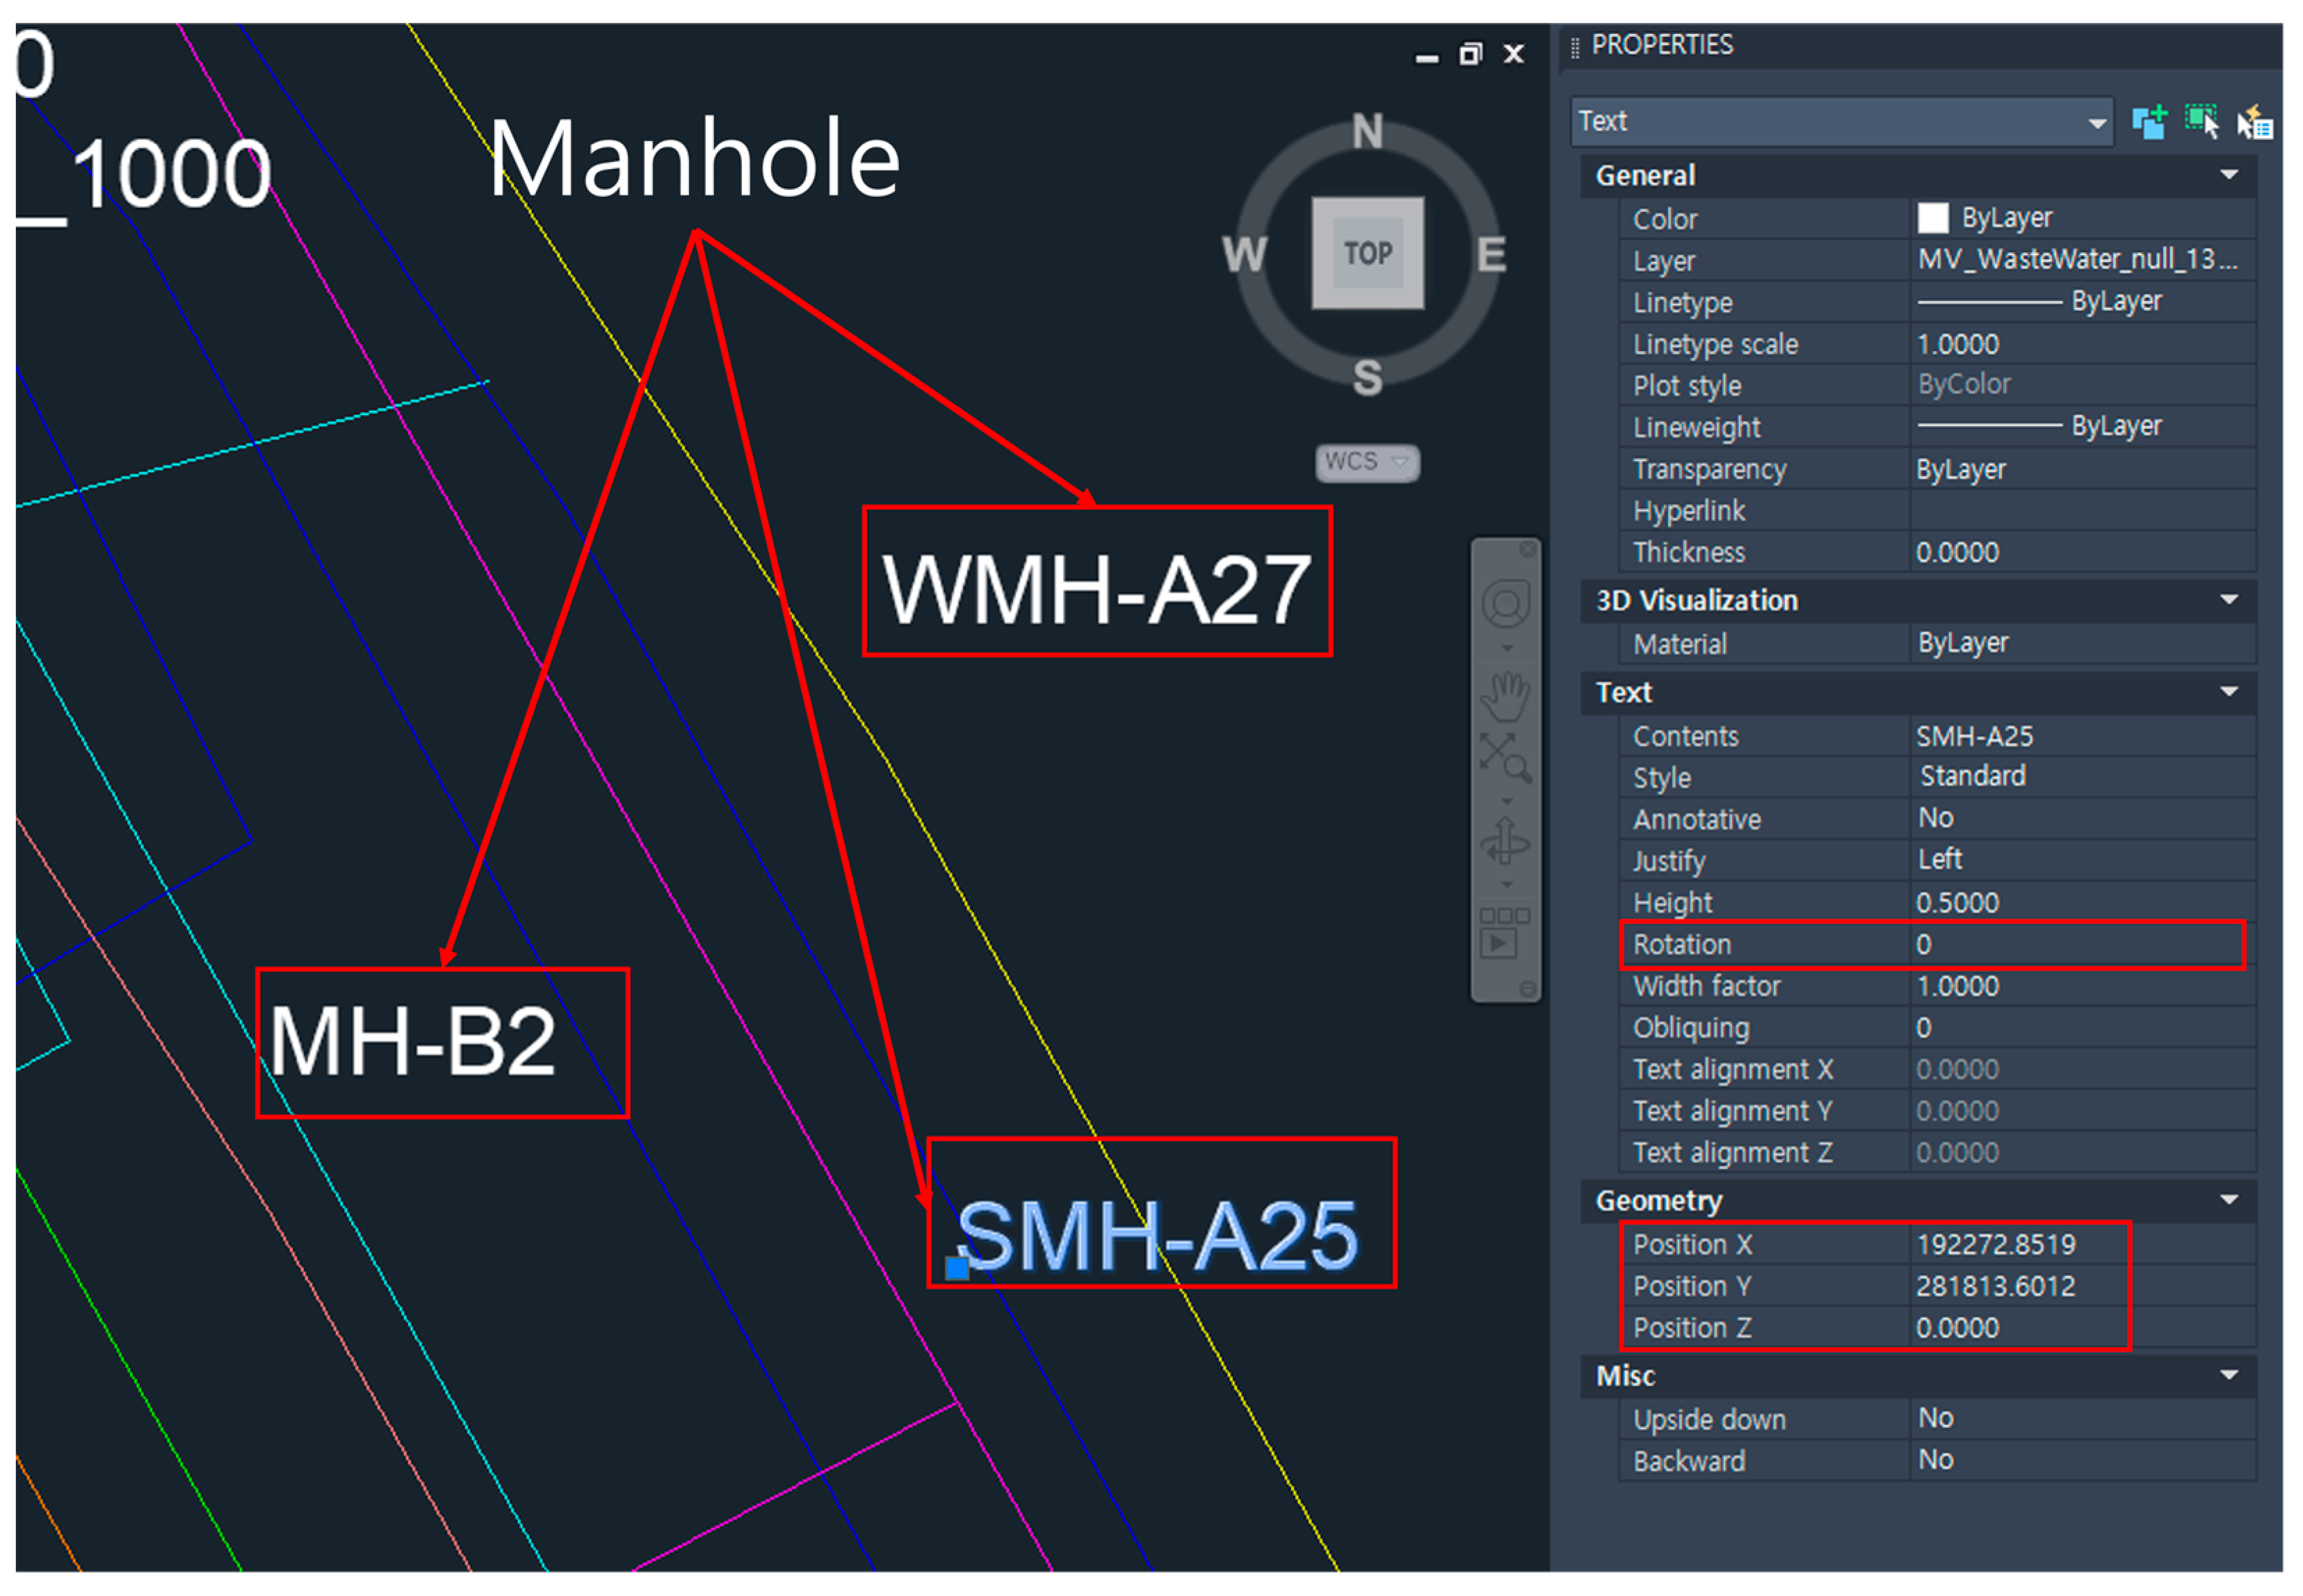
Task: Collapse the 3D Visualization section
Action: coord(2229,600)
